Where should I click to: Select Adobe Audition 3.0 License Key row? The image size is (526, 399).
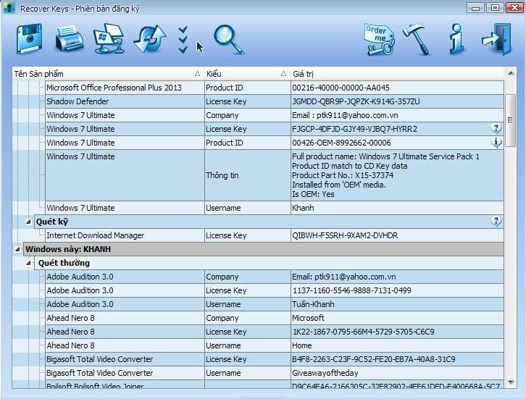pyautogui.click(x=275, y=290)
